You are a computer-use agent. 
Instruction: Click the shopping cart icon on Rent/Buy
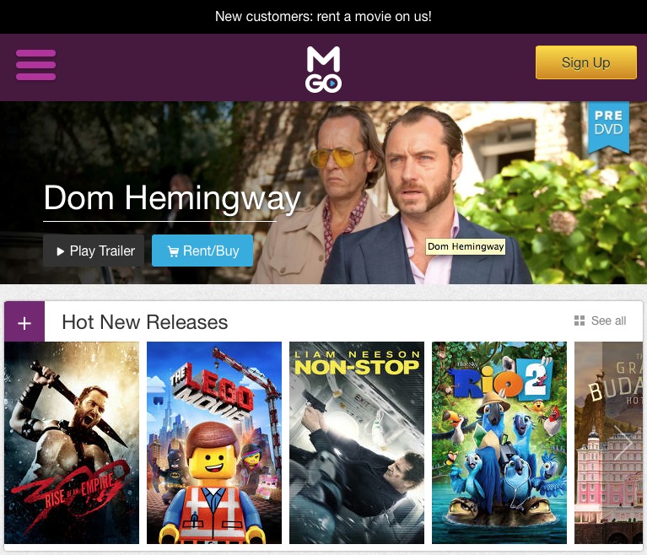pyautogui.click(x=173, y=251)
